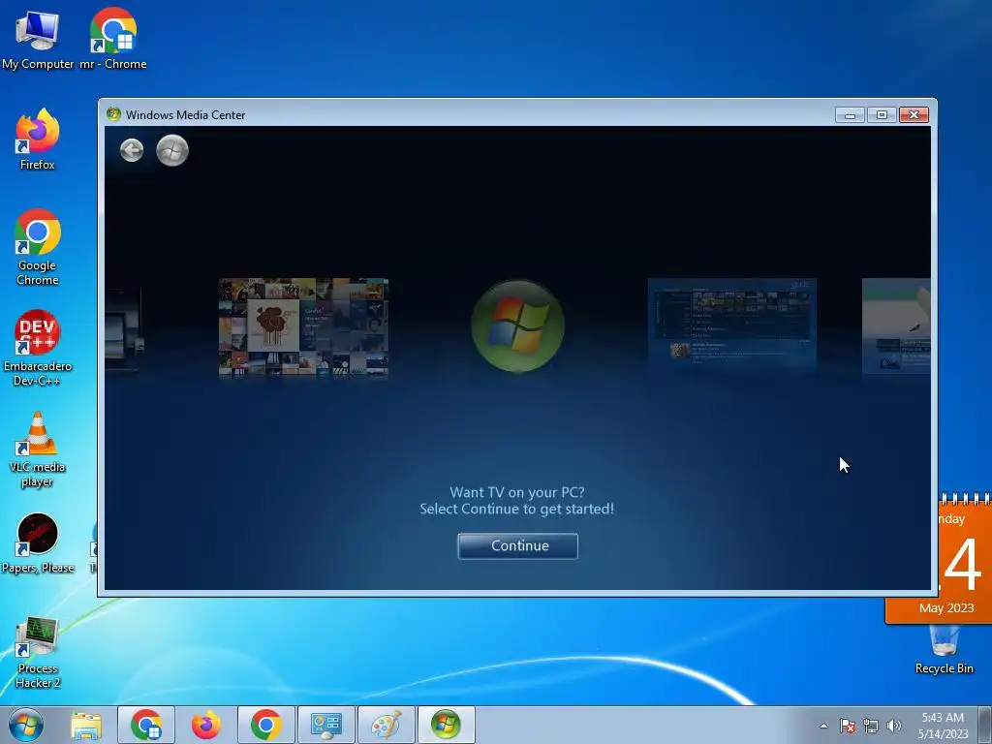The height and width of the screenshot is (744, 992).
Task: Click the Control Panel taskbar icon
Action: (326, 725)
